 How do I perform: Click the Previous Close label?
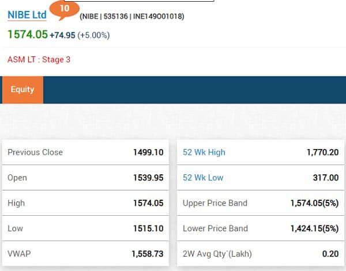coord(35,152)
